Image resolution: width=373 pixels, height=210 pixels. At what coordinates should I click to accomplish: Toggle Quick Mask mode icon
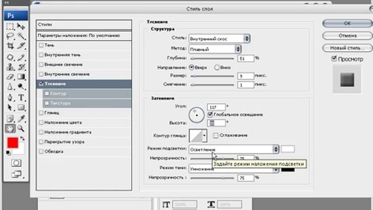(16, 163)
